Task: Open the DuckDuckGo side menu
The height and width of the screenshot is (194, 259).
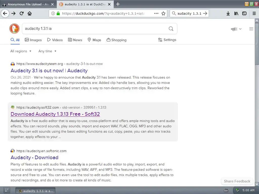Action: (x=251, y=29)
